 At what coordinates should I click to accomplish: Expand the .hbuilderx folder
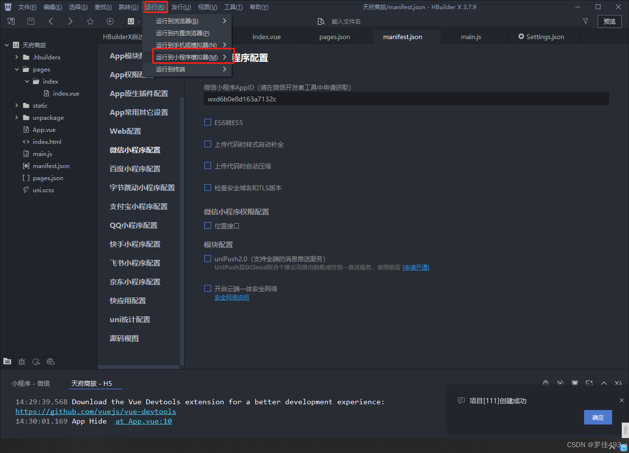(x=16, y=57)
